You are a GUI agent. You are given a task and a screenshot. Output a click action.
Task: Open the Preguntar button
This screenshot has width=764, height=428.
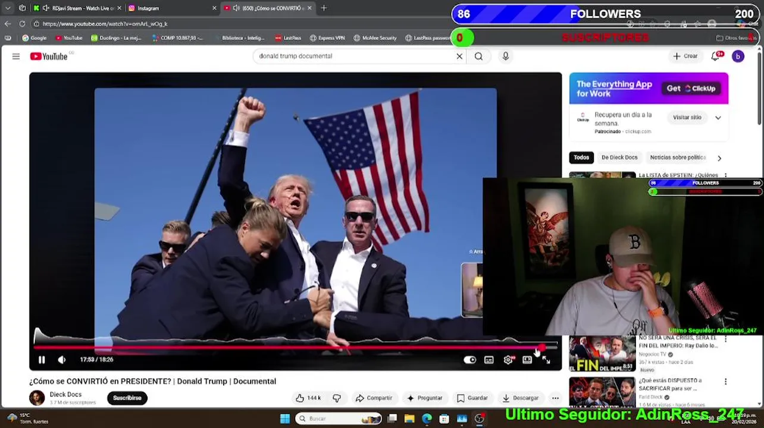[x=424, y=398]
